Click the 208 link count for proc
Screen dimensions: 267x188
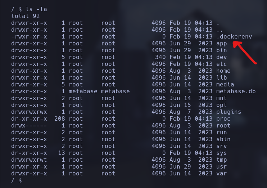pos(60,119)
